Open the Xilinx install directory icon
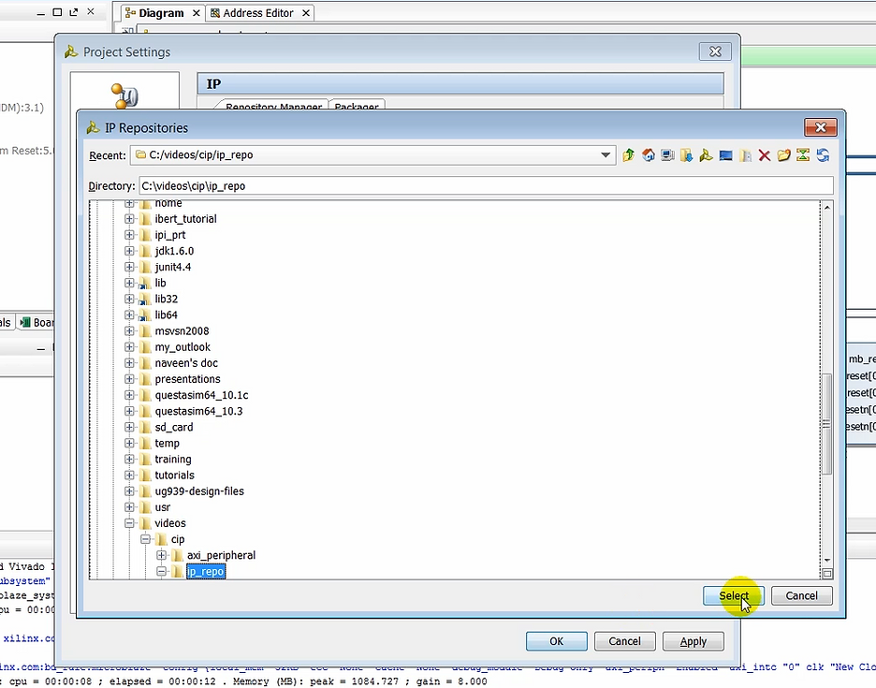This screenshot has width=876, height=688. [x=707, y=155]
